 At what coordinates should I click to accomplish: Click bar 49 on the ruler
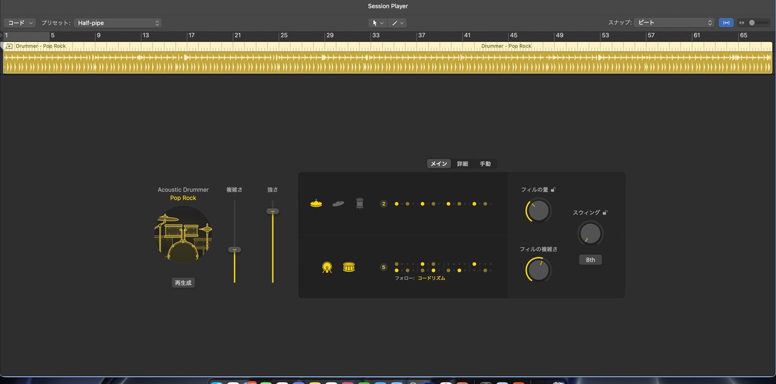[x=560, y=35]
